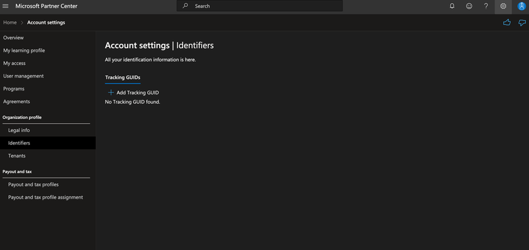
Task: Click the Payout and tax section header
Action: tap(17, 172)
